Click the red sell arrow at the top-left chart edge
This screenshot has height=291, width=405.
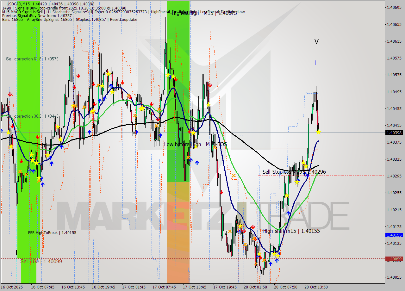point(10,94)
